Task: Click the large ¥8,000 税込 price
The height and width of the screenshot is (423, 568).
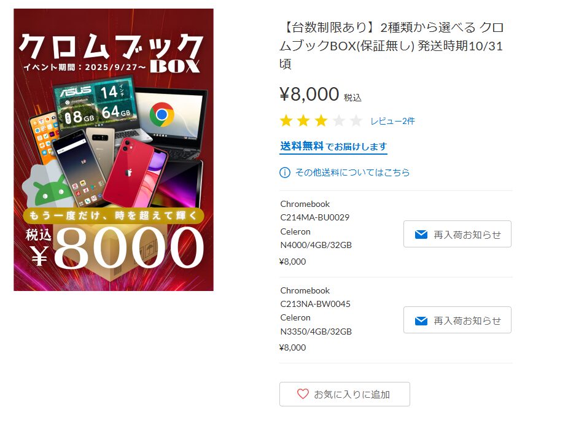Action: tap(320, 95)
